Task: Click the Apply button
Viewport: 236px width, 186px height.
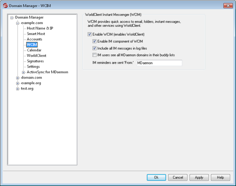Action: 199,177
